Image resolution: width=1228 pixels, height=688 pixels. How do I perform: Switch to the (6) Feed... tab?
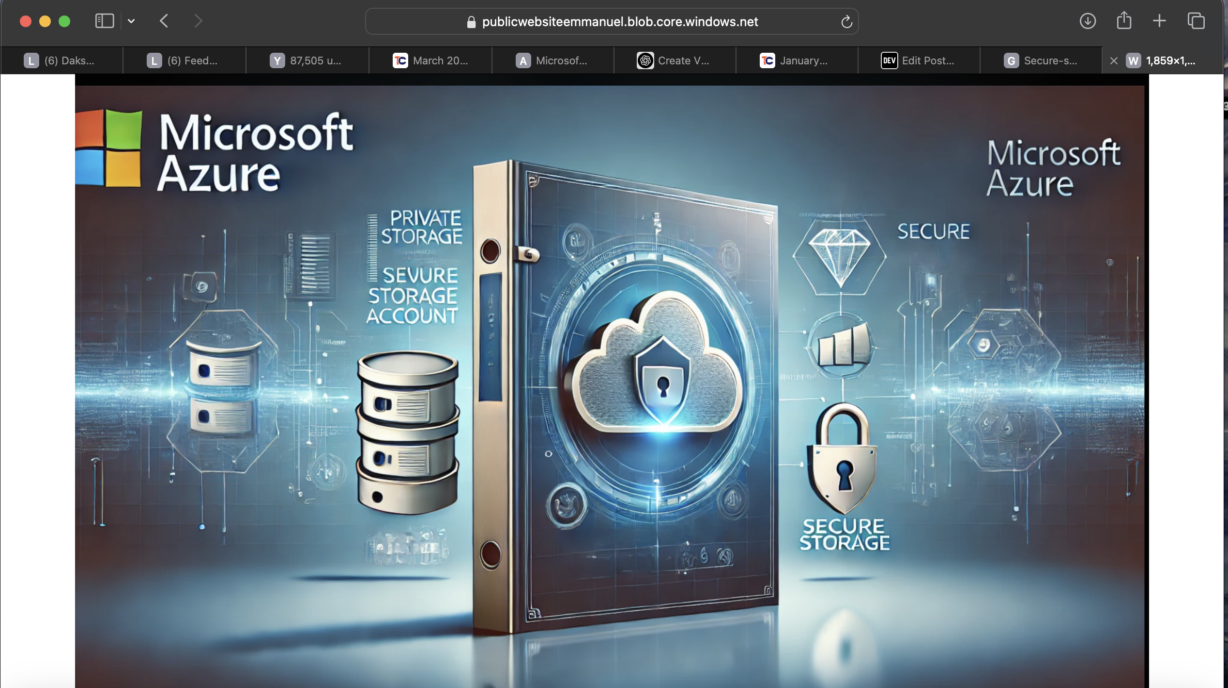pyautogui.click(x=184, y=60)
